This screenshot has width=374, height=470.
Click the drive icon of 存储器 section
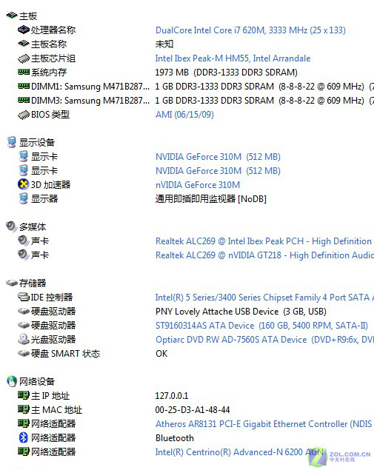pos(12,283)
